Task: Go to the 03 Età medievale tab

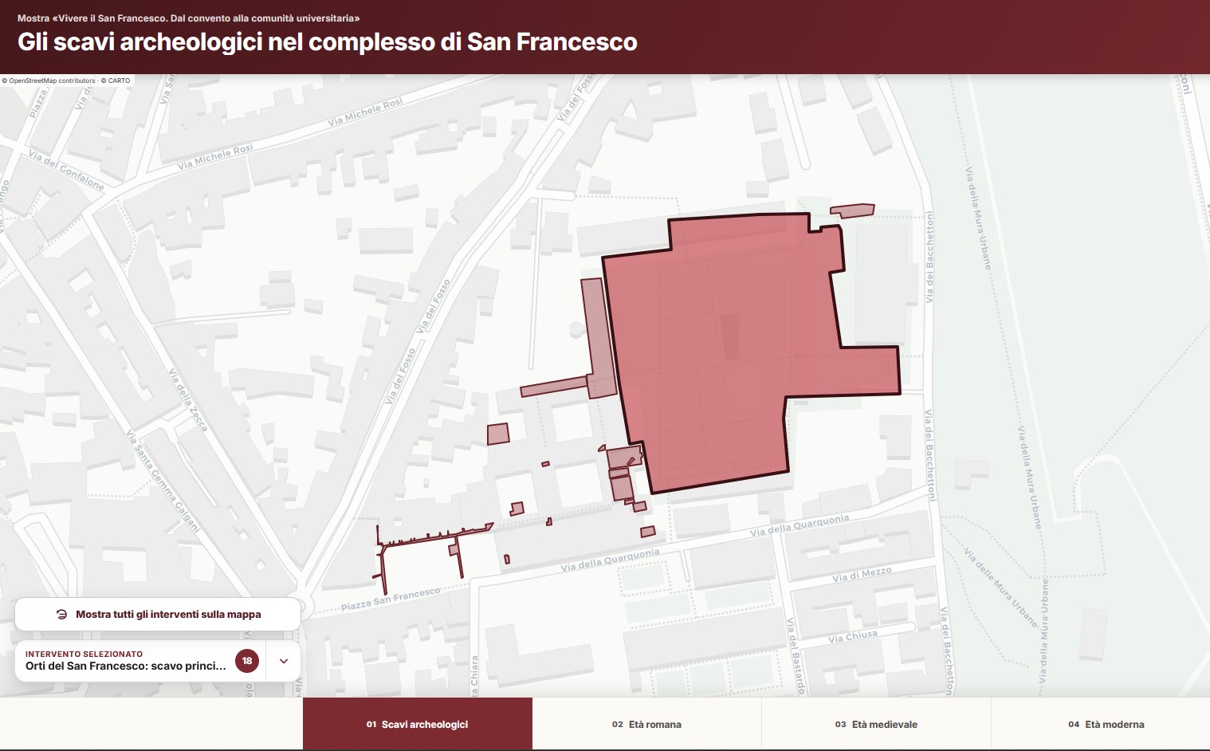Action: click(x=876, y=724)
